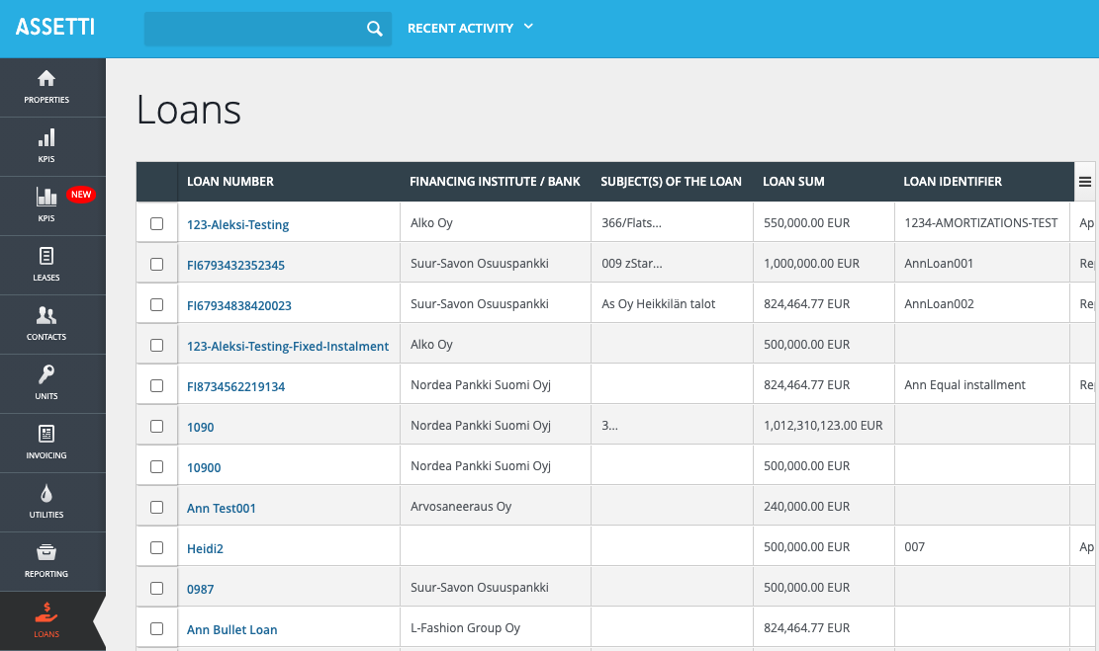Open the Ann Bullet Loan link
This screenshot has height=651, width=1099.
coord(232,630)
